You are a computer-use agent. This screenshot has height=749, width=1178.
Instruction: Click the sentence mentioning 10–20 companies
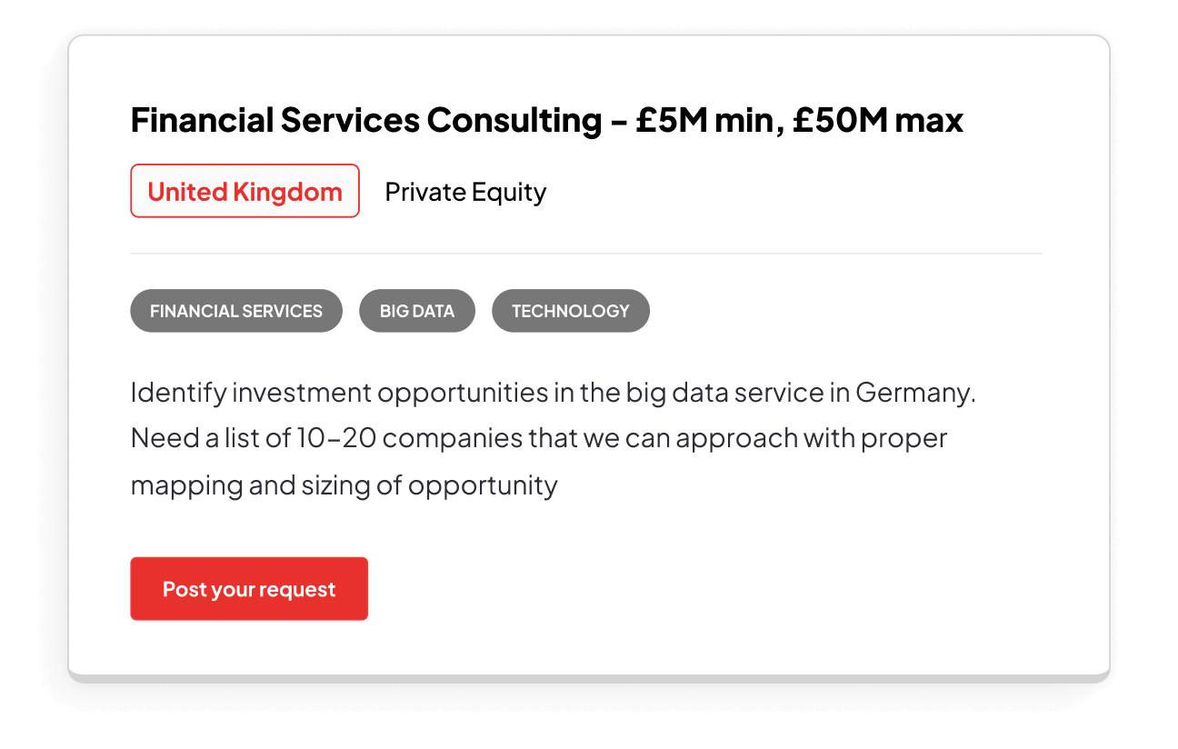coord(539,437)
